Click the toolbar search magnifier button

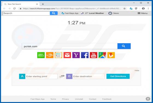tap(54, 13)
